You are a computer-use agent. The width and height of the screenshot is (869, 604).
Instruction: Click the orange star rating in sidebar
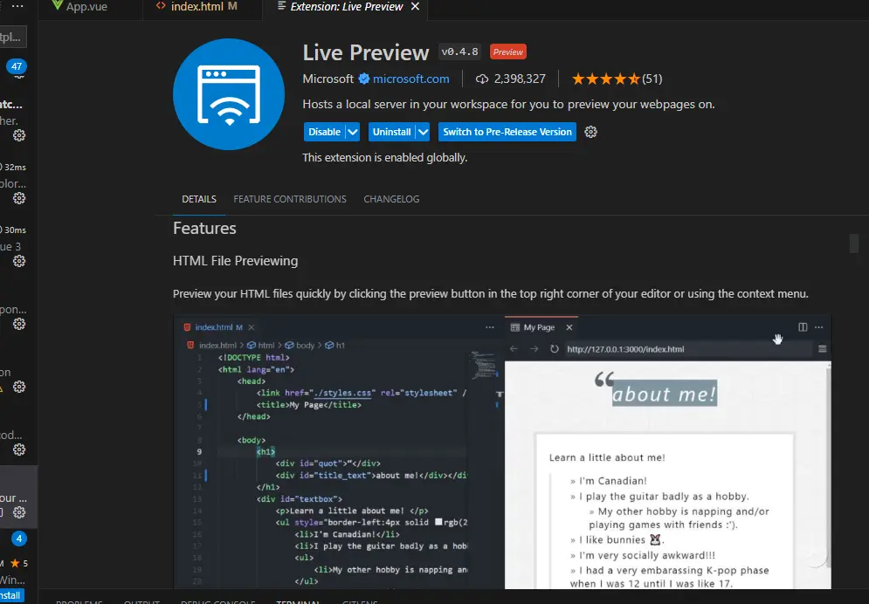click(x=16, y=564)
